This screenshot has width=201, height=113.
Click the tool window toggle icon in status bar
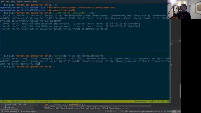[x=2, y=111]
